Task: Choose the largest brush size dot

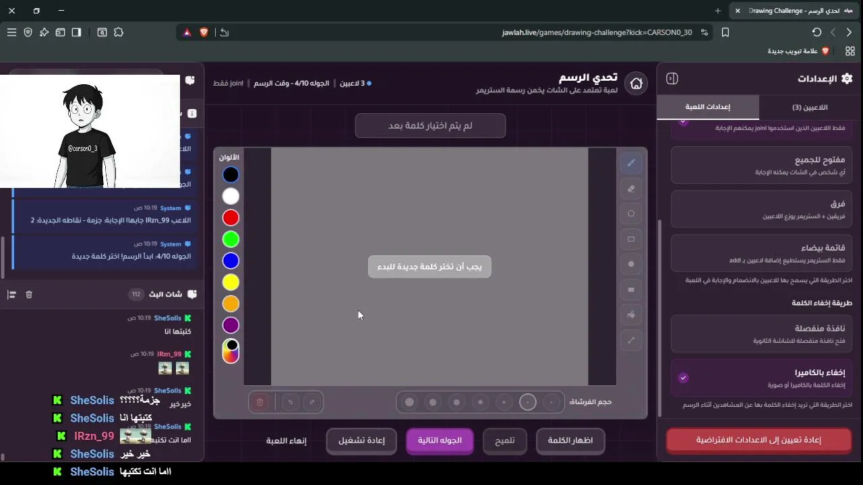Action: click(x=409, y=402)
